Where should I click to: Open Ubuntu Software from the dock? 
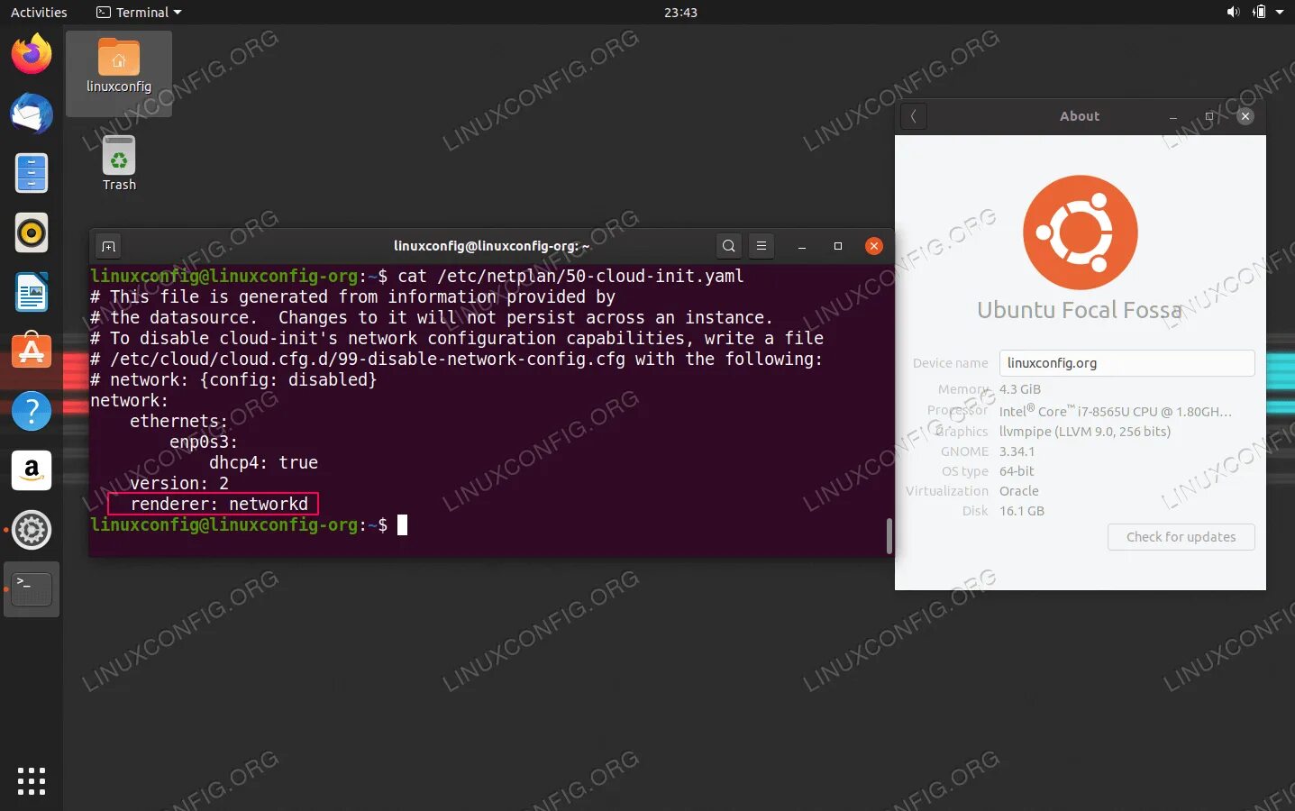(32, 351)
